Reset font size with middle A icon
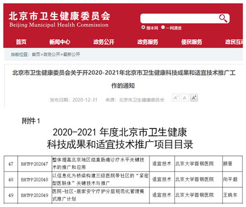 (x=185, y=98)
